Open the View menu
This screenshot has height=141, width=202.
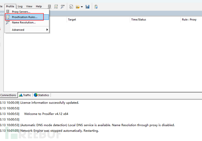click(29, 6)
